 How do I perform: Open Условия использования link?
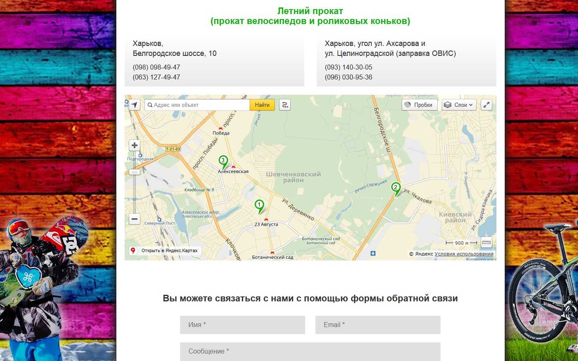click(464, 254)
